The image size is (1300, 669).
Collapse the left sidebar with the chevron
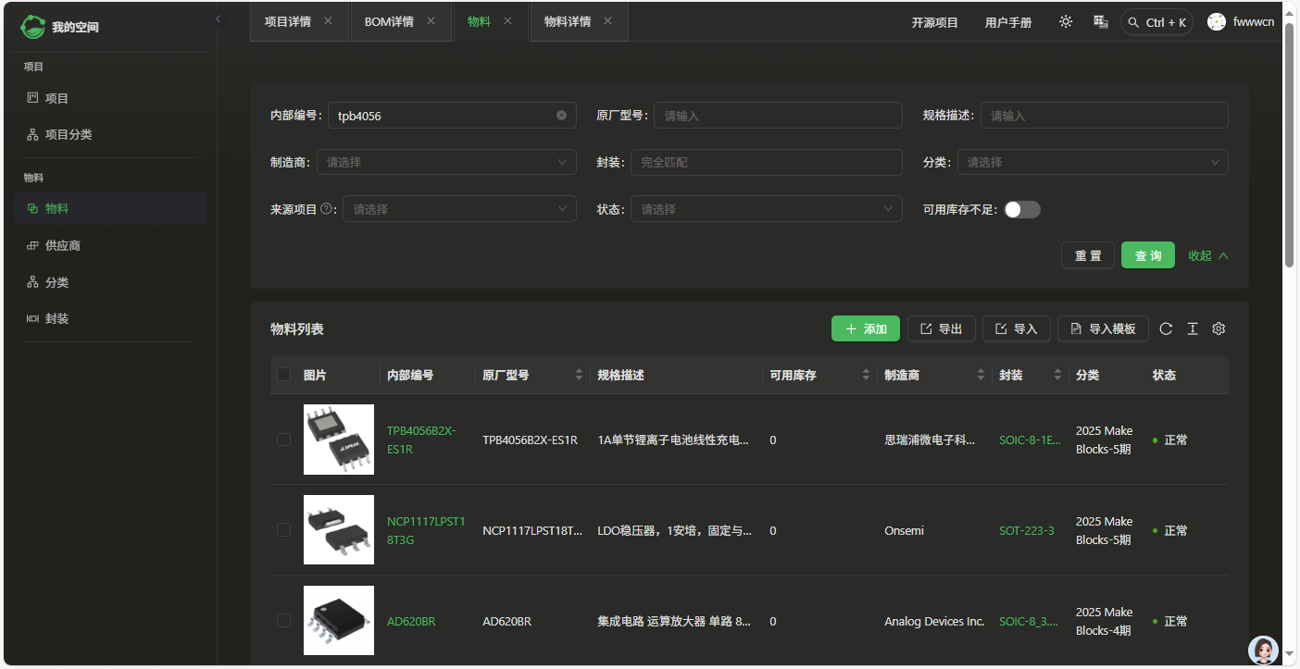[x=218, y=19]
